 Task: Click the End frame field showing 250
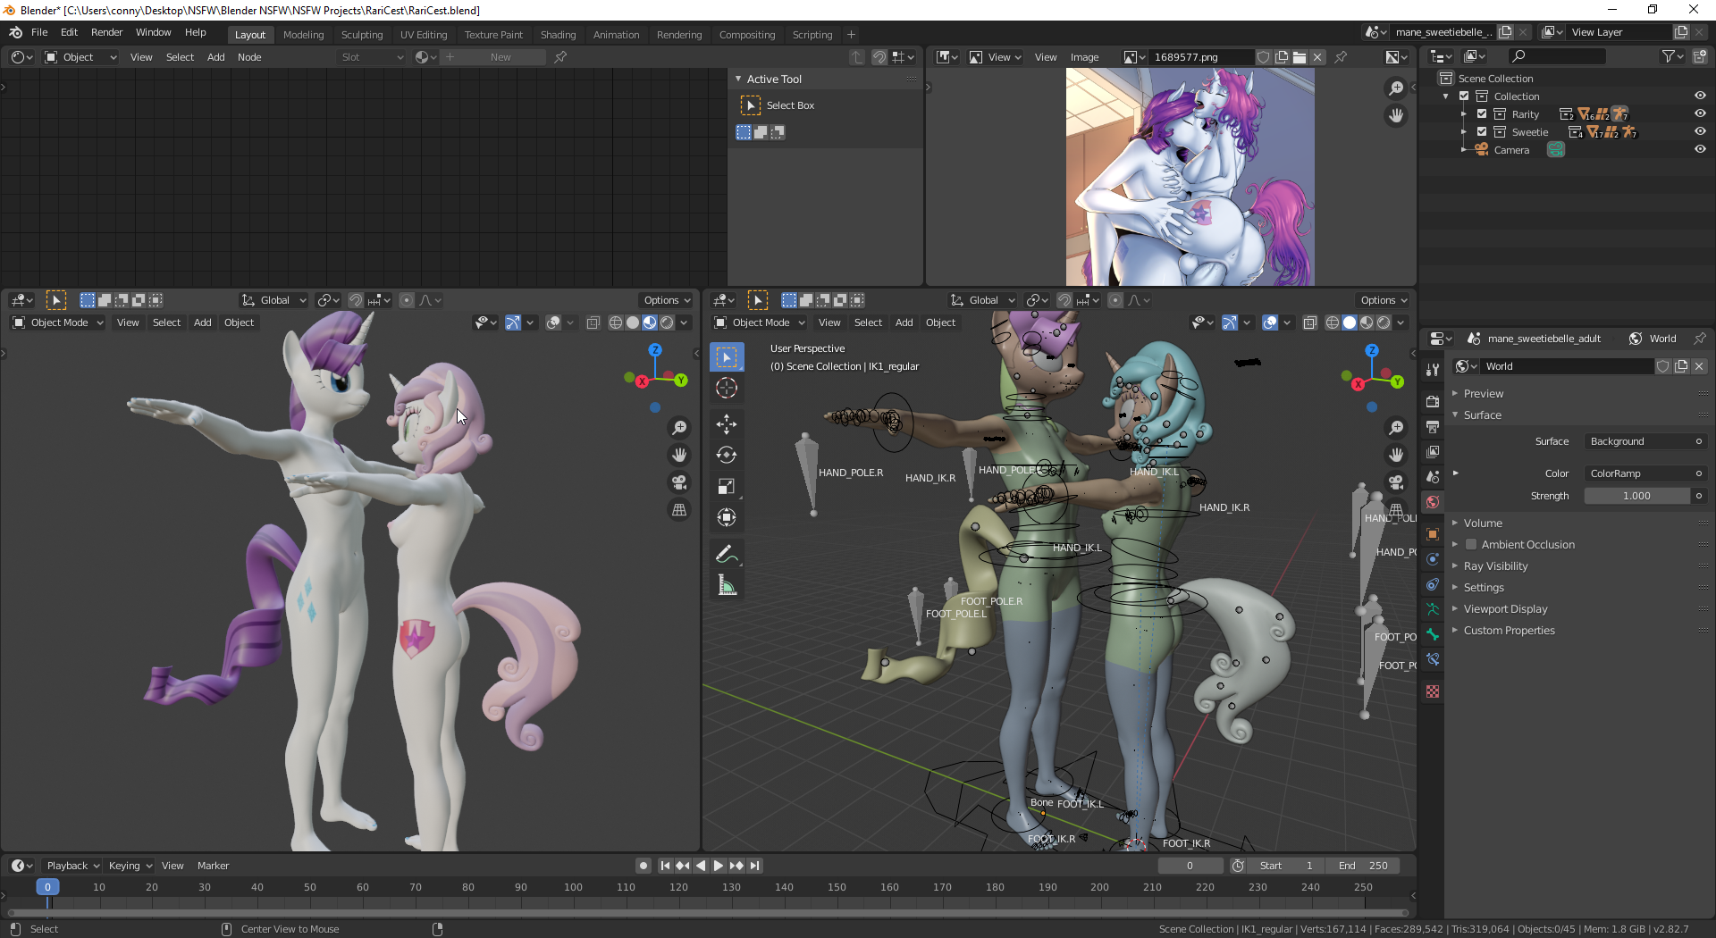[x=1364, y=866]
